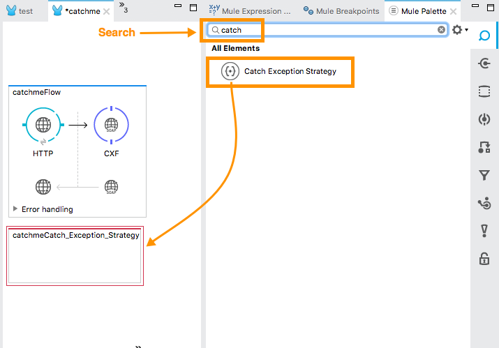
Task: Open the palette settings gear dropdown
Action: (459, 30)
